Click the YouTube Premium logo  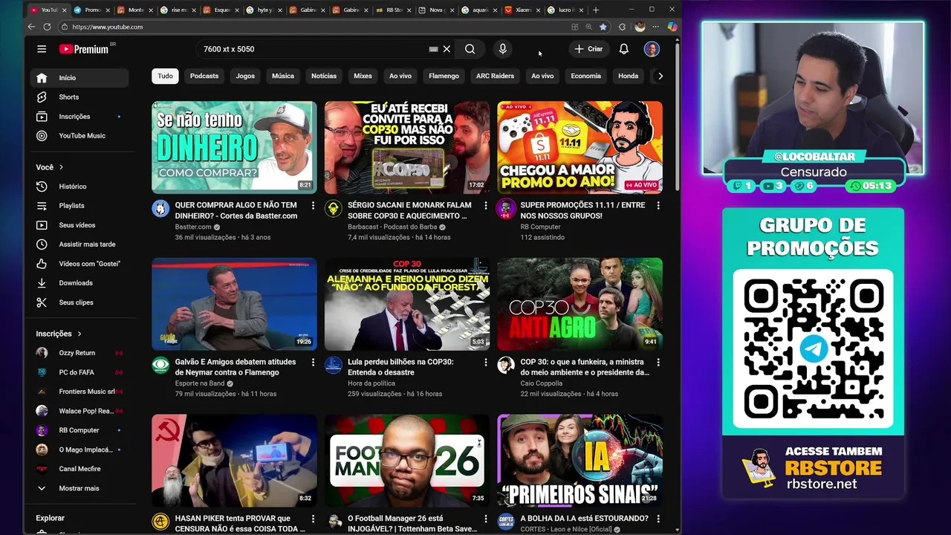[x=84, y=49]
